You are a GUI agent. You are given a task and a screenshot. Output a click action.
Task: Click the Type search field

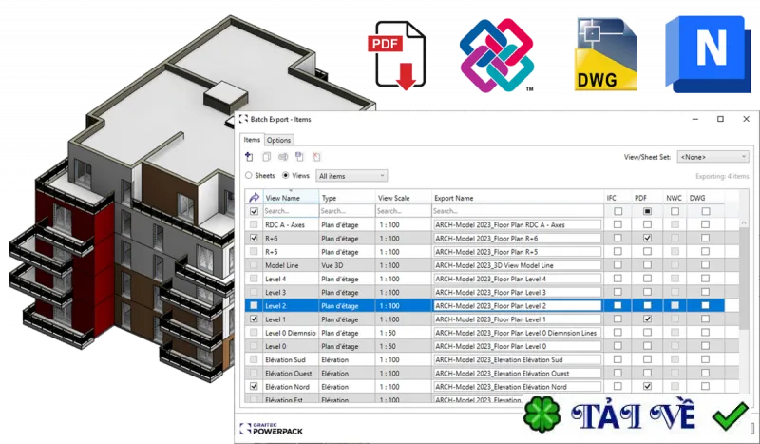pyautogui.click(x=348, y=211)
